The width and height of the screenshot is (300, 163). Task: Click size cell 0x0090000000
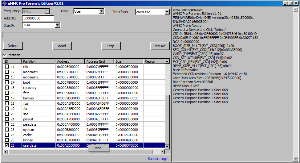[127, 130]
